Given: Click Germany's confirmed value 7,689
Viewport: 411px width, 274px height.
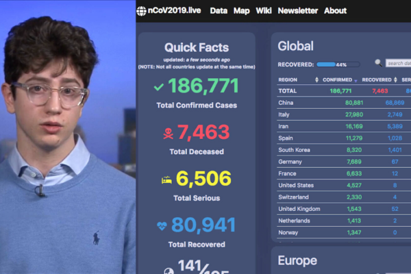Looking at the screenshot, I should [354, 162].
